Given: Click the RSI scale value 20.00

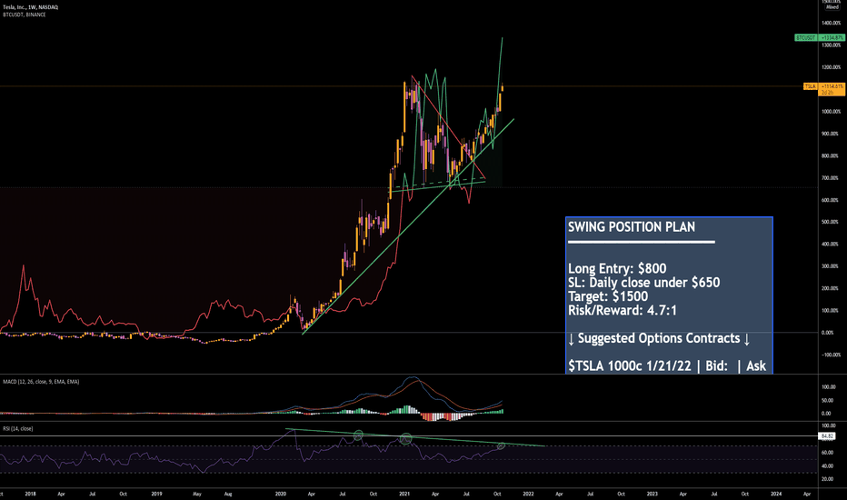Looking at the screenshot, I should pyautogui.click(x=827, y=479).
